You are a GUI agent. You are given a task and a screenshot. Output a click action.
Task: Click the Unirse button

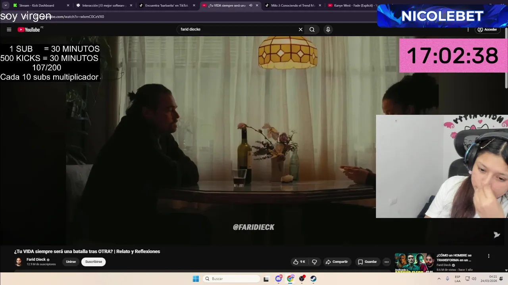(x=71, y=262)
